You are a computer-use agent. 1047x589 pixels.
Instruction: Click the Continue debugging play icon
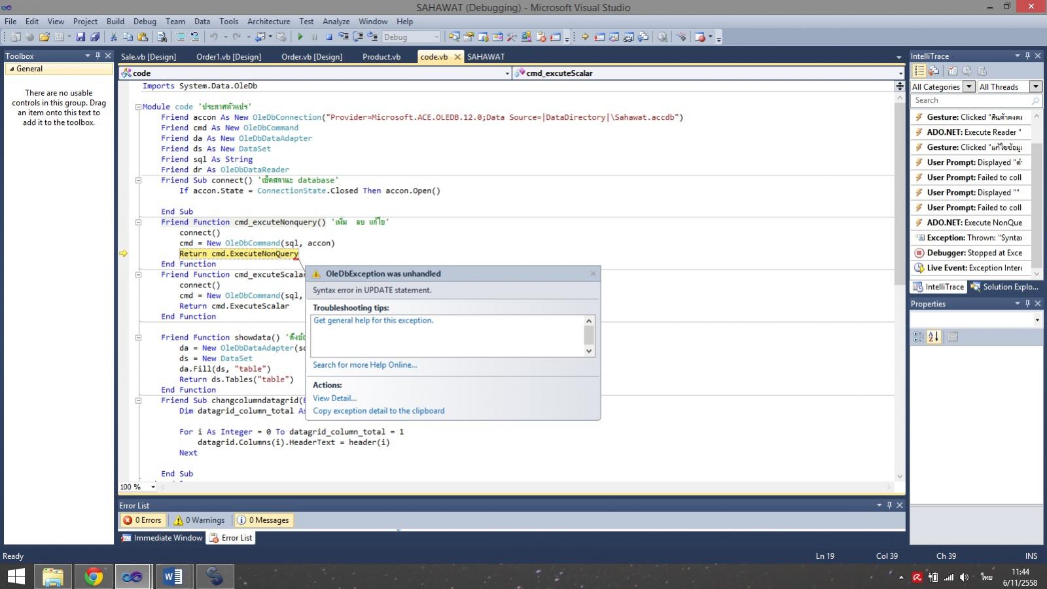pyautogui.click(x=300, y=37)
